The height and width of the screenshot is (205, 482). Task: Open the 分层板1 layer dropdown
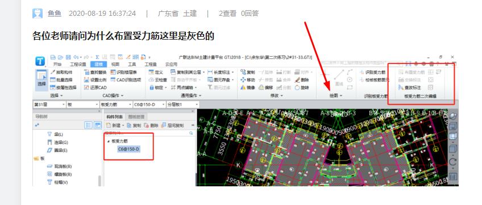[x=182, y=105]
